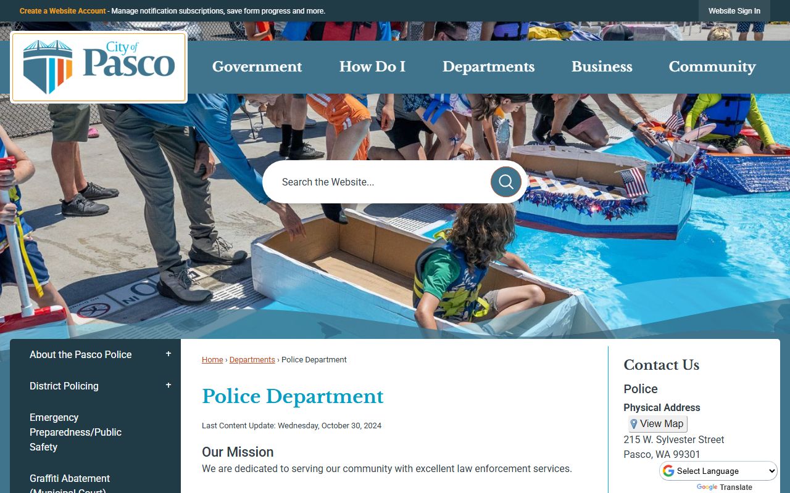The height and width of the screenshot is (493, 790).
Task: Click the Police Department breadcrumb text
Action: (314, 359)
